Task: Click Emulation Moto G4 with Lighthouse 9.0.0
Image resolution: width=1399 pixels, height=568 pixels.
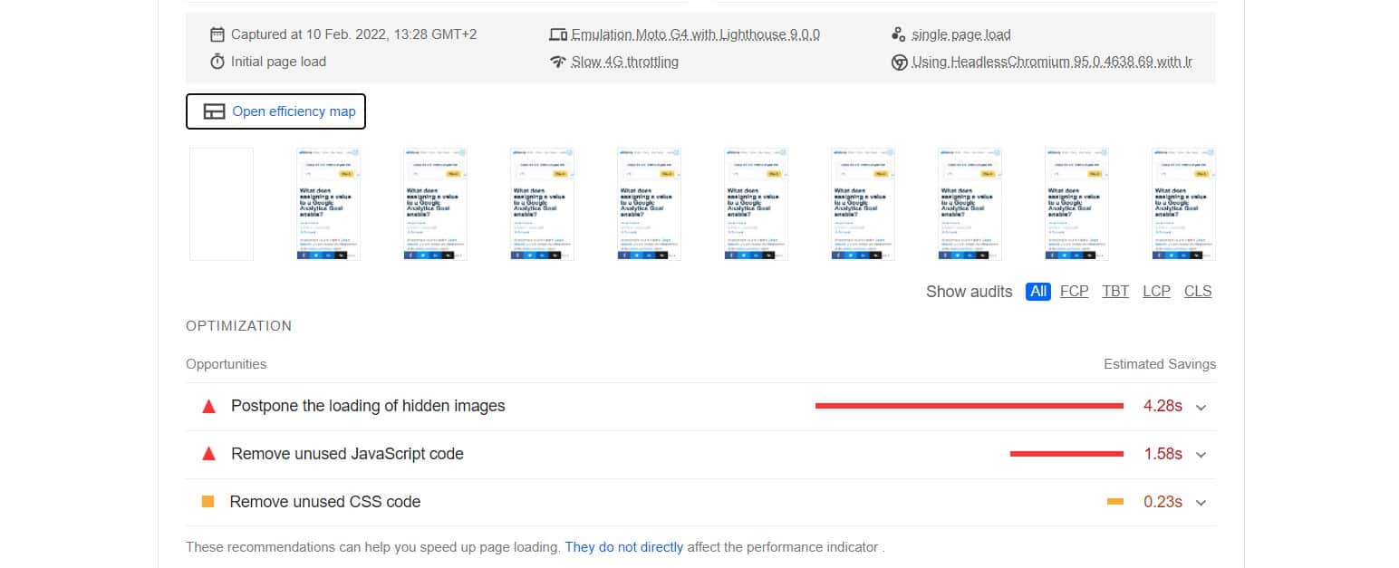Action: pyautogui.click(x=696, y=34)
